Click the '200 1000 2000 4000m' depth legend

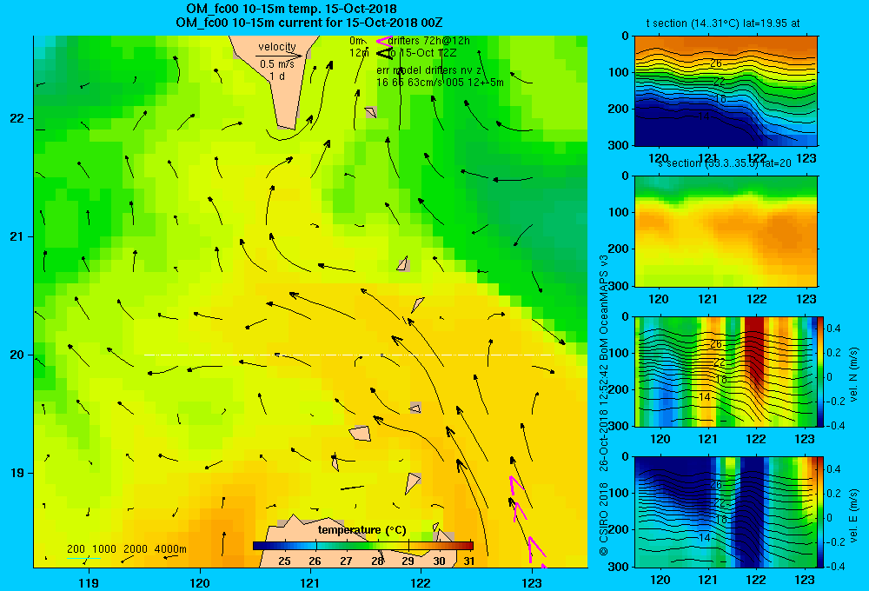point(126,549)
